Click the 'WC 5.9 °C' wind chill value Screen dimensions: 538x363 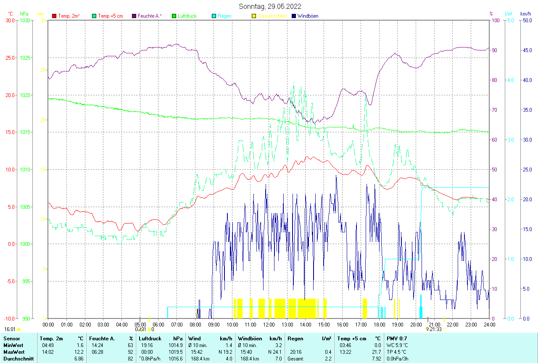[x=397, y=345]
